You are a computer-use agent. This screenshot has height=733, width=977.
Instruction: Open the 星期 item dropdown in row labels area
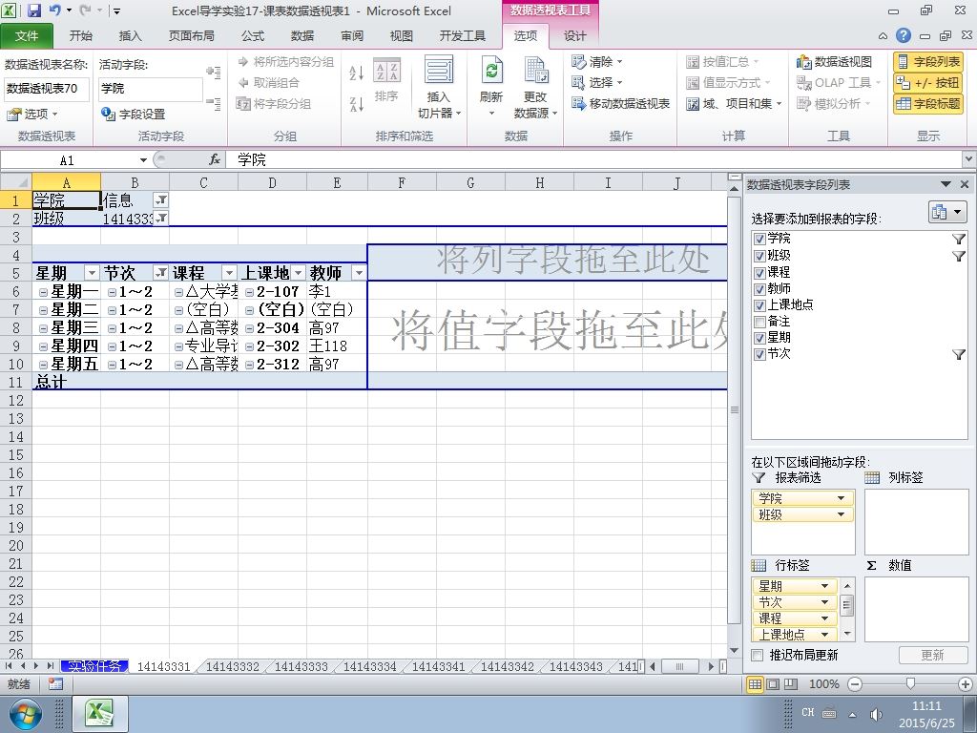coord(824,586)
